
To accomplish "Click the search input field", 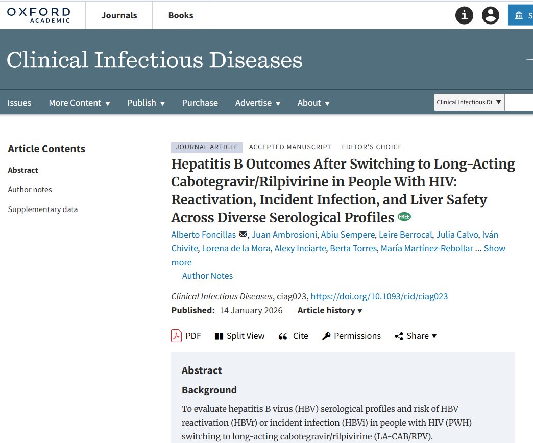I will (x=519, y=102).
